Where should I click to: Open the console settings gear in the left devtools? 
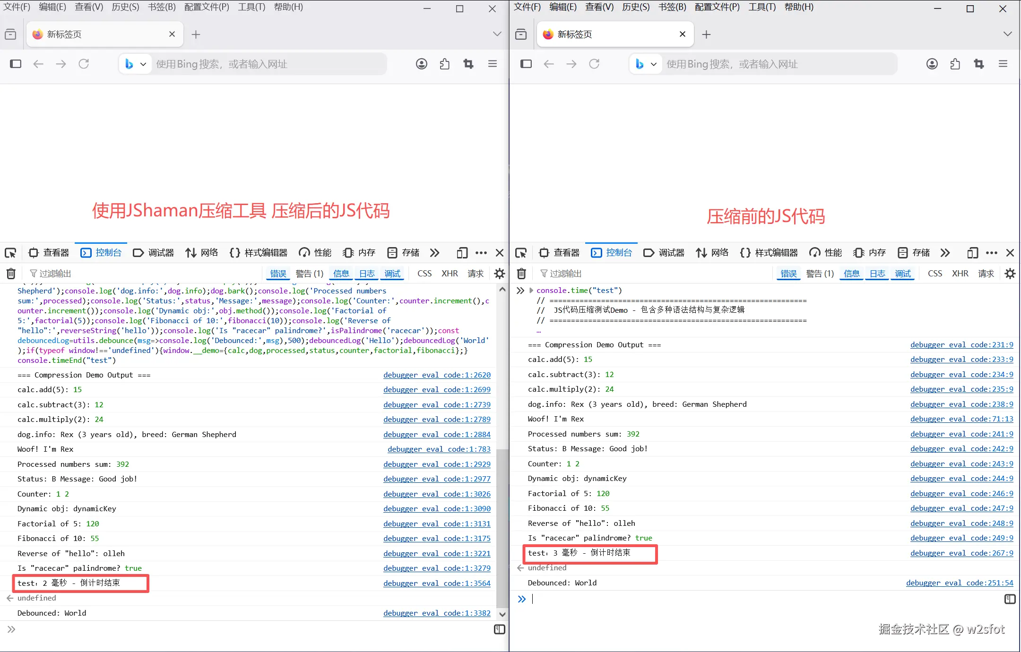(x=500, y=274)
